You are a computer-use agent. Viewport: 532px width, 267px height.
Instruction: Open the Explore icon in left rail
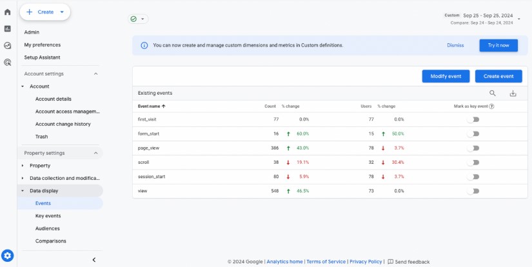click(x=8, y=45)
